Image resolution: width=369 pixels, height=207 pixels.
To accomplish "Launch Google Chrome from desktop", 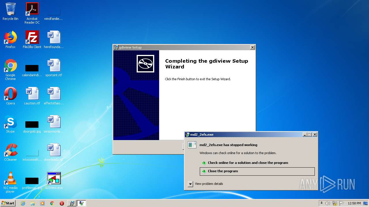I will [x=10, y=70].
